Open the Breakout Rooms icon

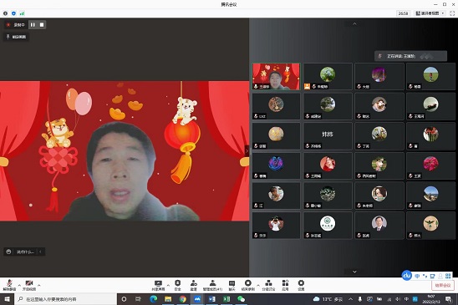point(268,285)
